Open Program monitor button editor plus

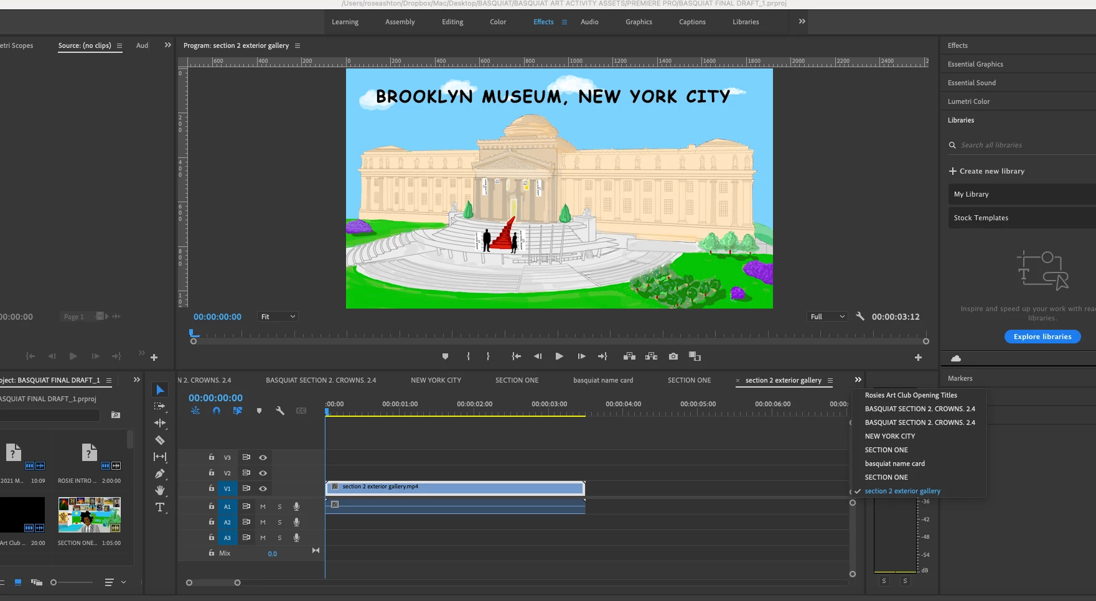(918, 357)
